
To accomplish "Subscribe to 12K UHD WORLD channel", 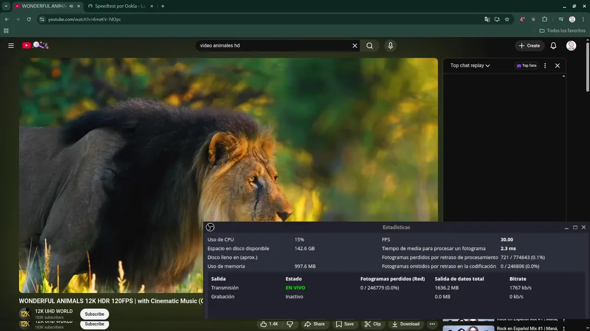I will tap(94, 314).
